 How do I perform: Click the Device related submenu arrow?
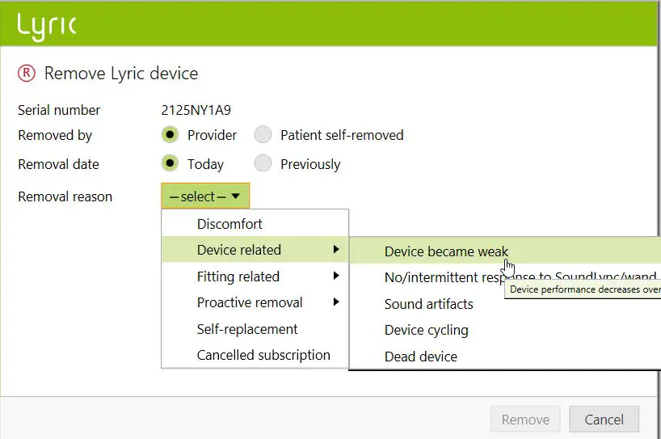(336, 249)
